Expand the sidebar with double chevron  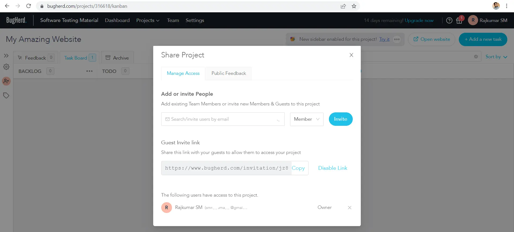[6, 56]
